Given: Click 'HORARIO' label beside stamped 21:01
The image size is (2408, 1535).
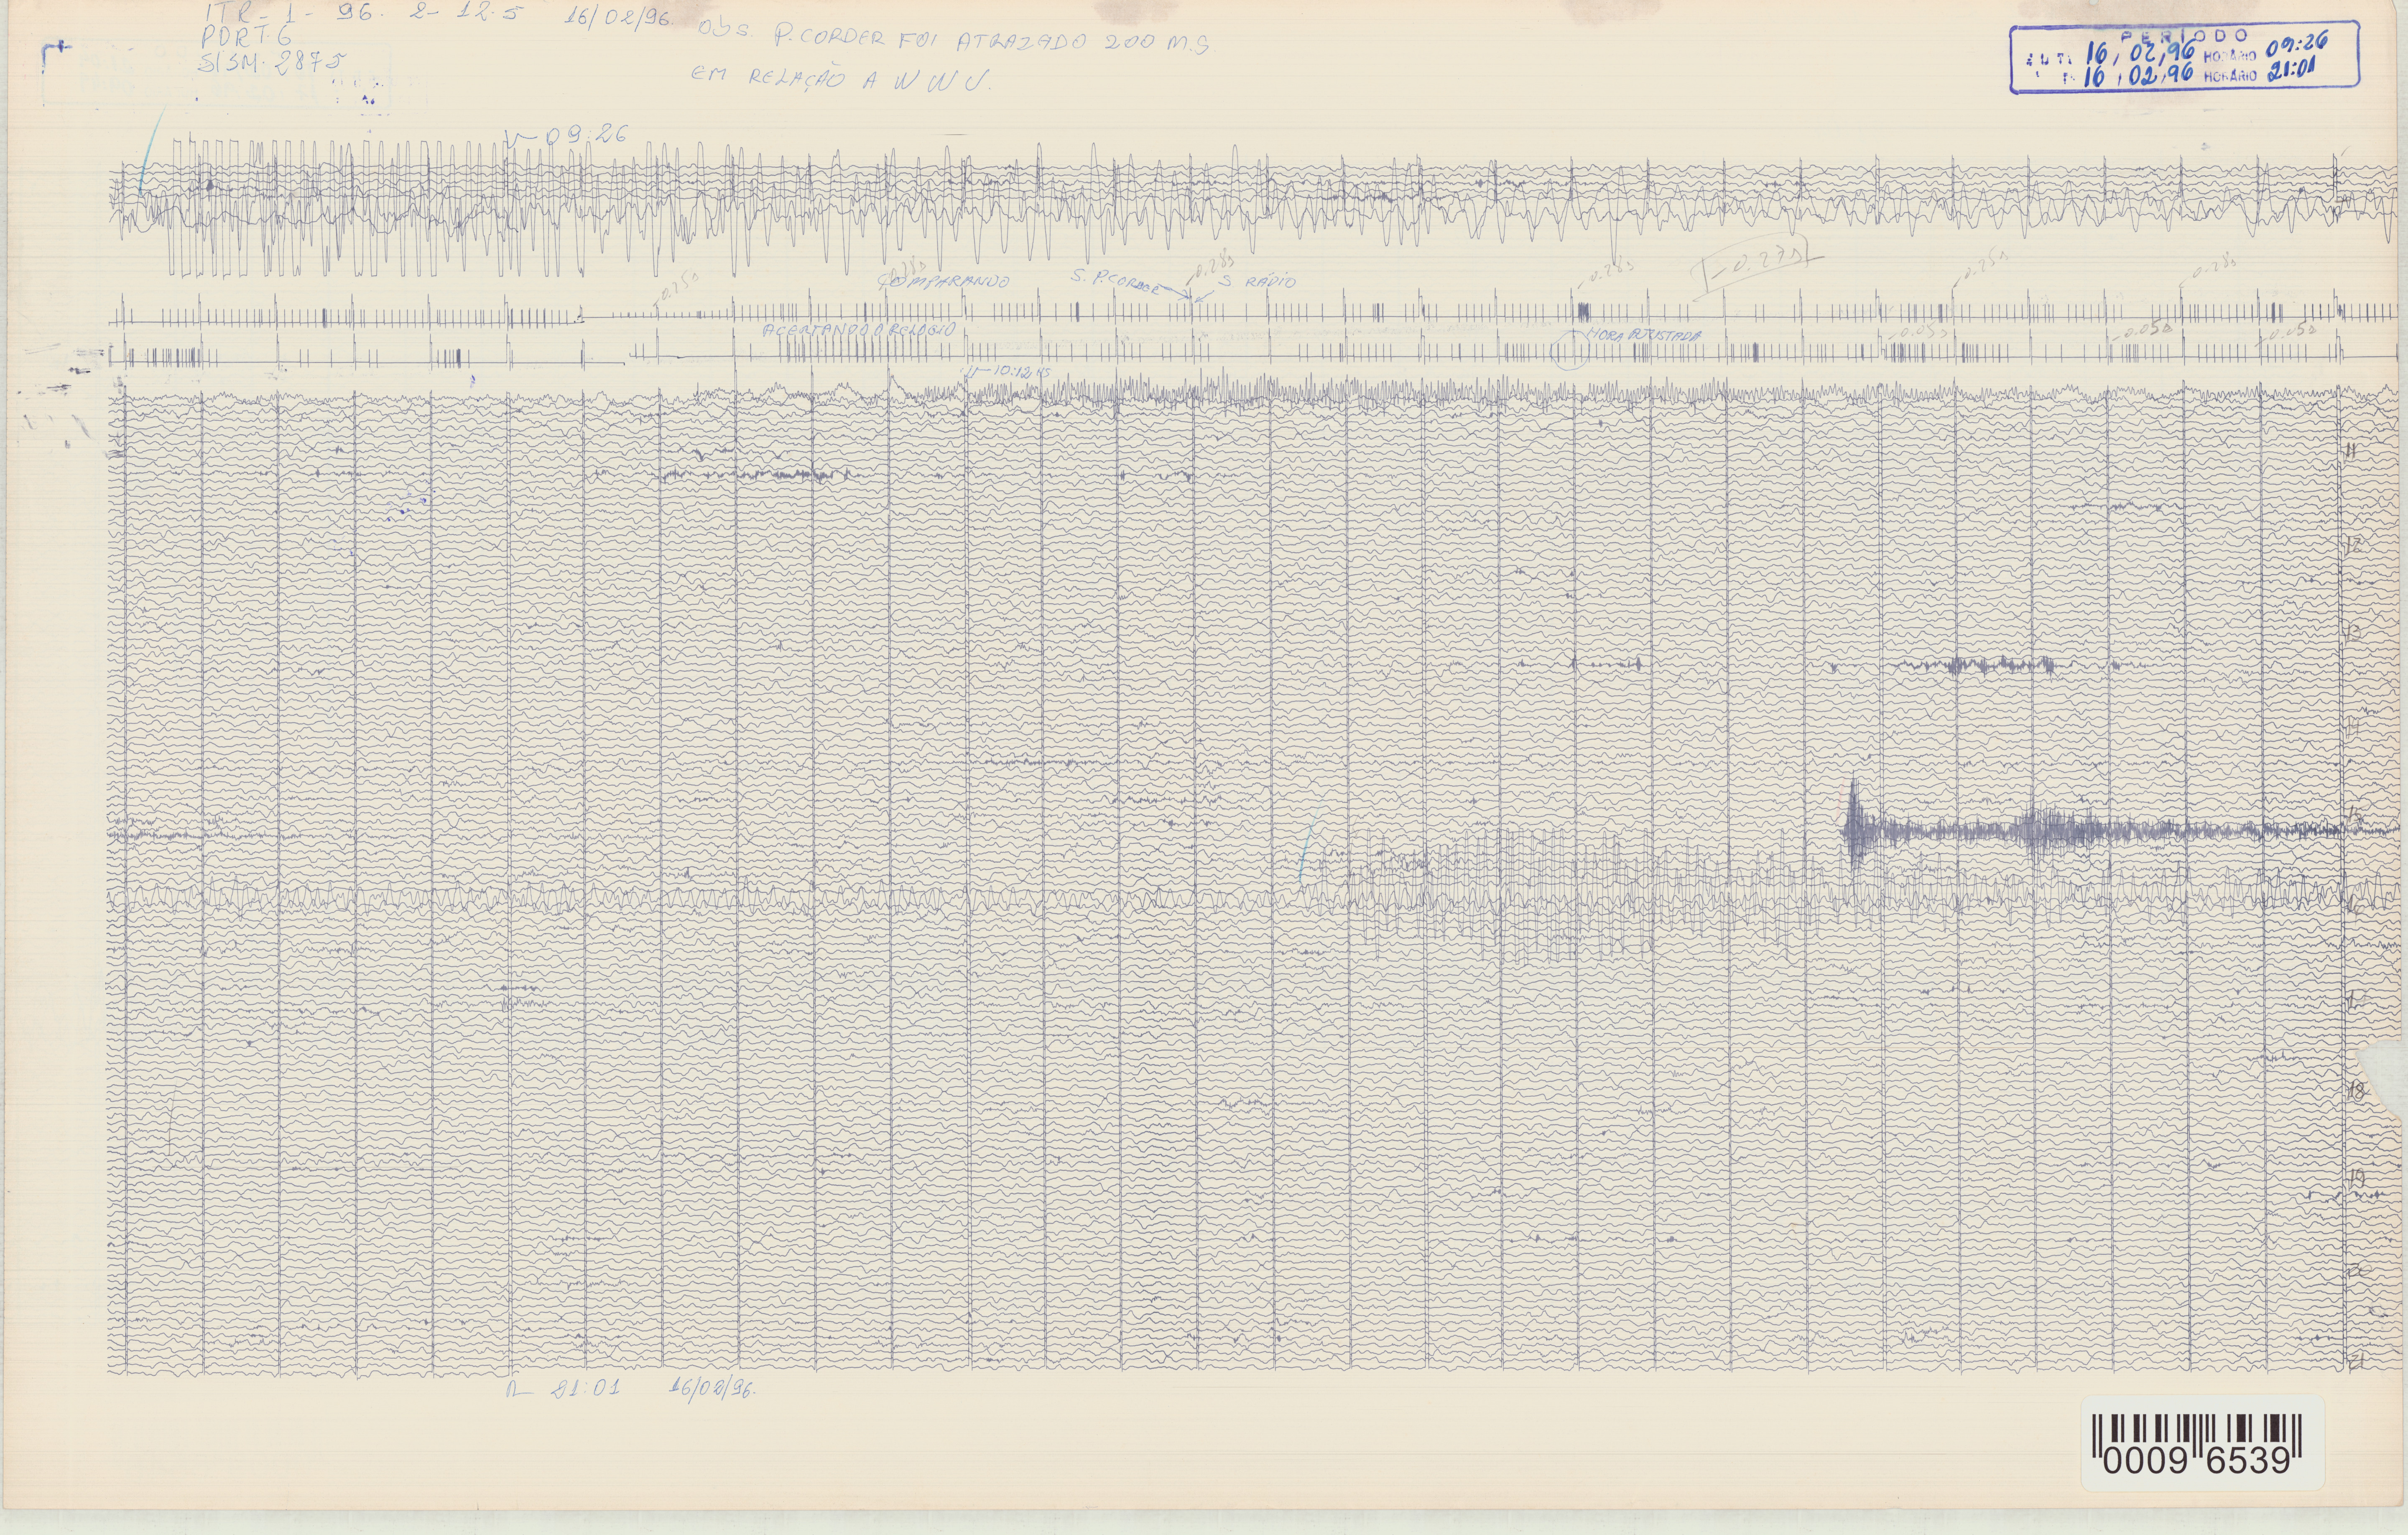Looking at the screenshot, I should [x=2229, y=76].
